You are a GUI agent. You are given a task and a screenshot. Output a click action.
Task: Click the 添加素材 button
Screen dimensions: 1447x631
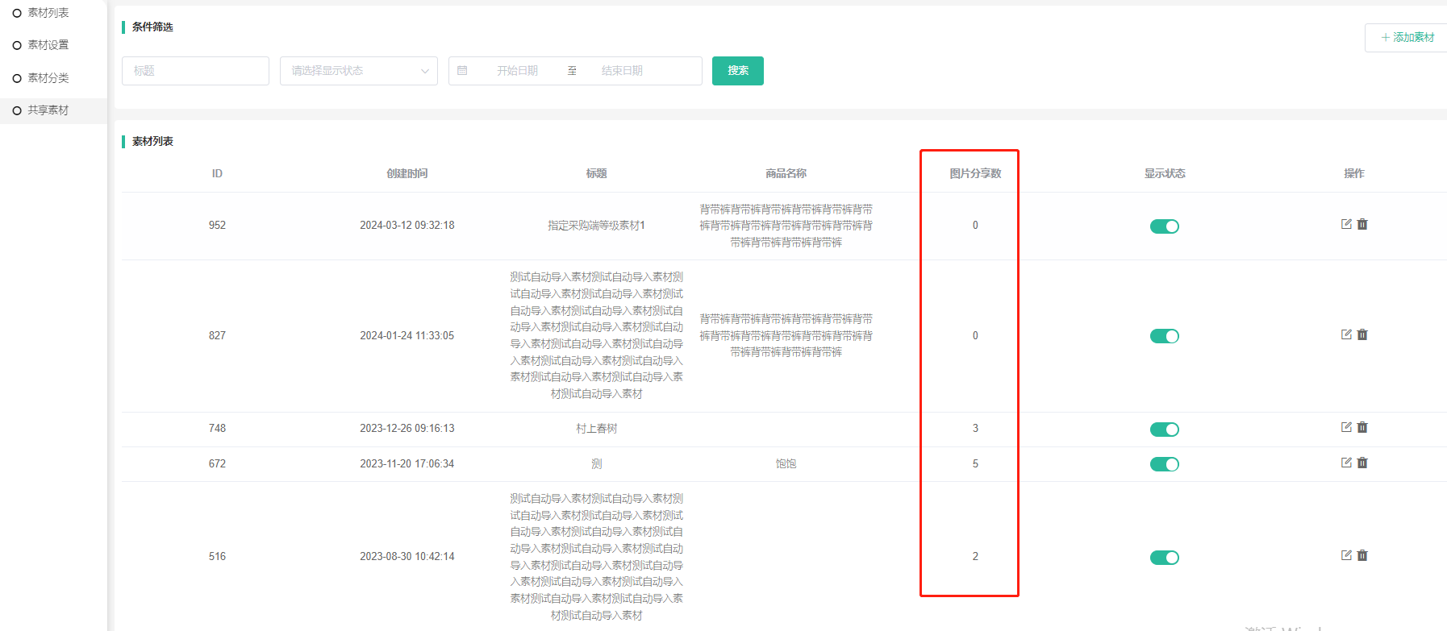pyautogui.click(x=1407, y=38)
